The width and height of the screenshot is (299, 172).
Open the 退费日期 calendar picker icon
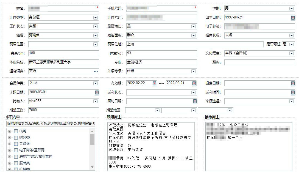293,83
